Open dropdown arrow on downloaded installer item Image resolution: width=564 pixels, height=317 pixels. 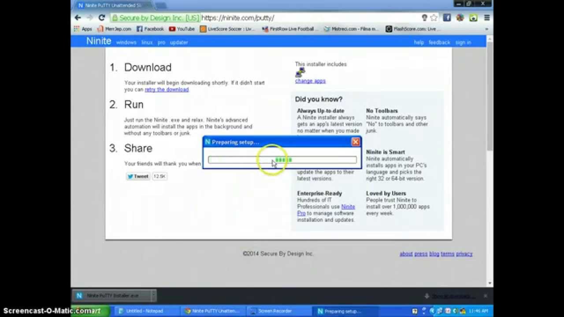click(153, 295)
